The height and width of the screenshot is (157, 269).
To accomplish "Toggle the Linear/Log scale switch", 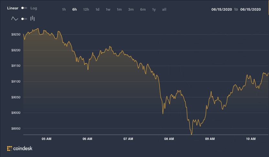I will (24, 8).
